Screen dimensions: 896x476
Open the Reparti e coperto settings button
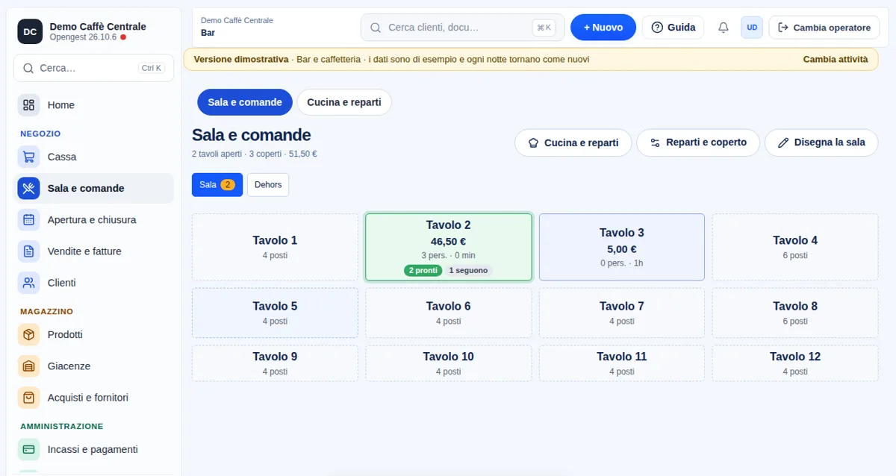point(697,143)
